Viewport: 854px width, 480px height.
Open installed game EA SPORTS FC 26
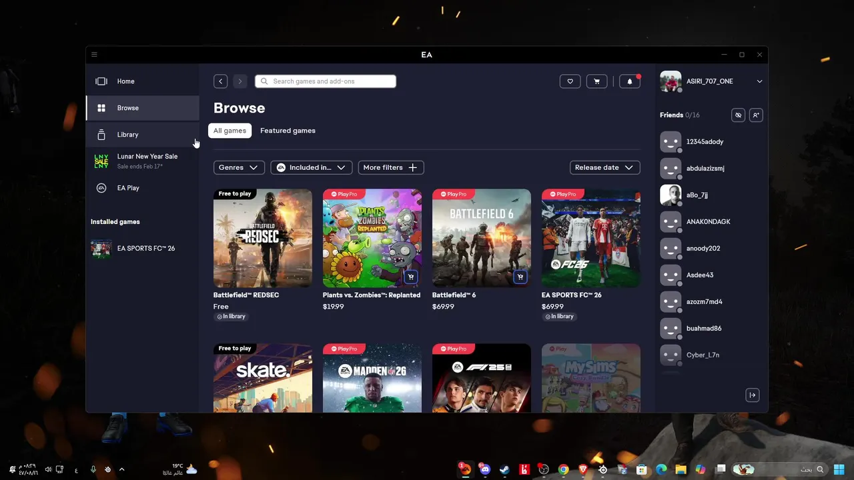143,248
